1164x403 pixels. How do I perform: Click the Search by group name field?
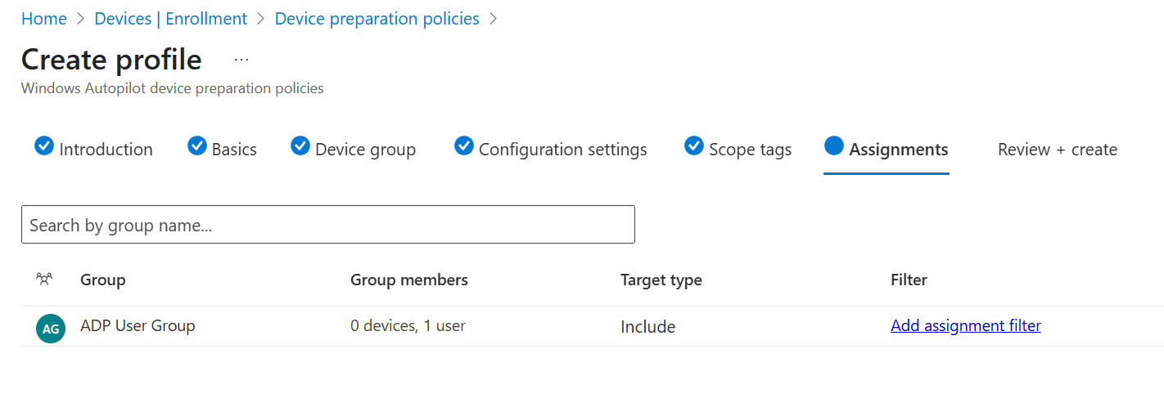(x=327, y=225)
